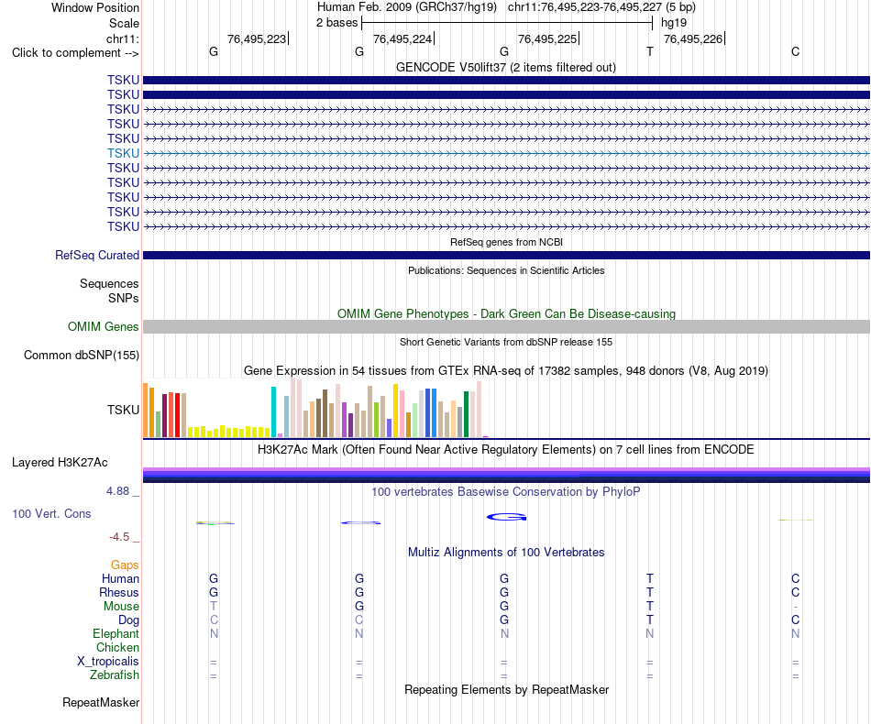
Task: Open GENCODE V50lift37 track title
Action: point(505,67)
